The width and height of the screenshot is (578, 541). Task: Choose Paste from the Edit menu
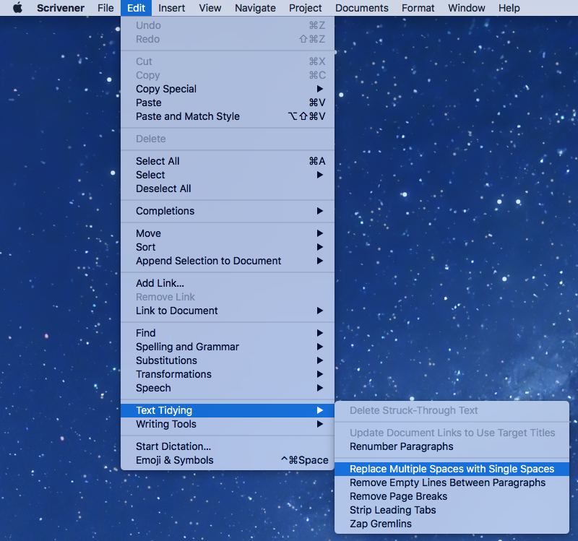click(x=228, y=103)
